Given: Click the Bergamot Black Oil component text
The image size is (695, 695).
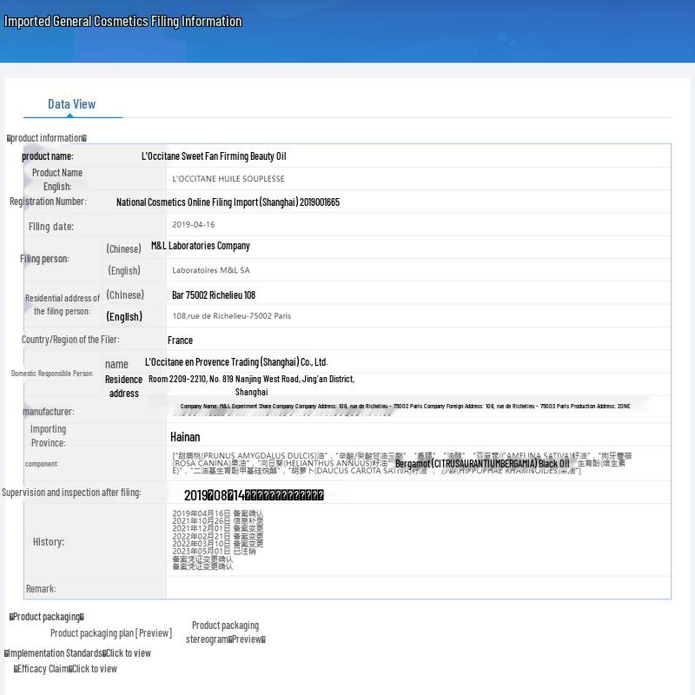Looking at the screenshot, I should point(482,464).
